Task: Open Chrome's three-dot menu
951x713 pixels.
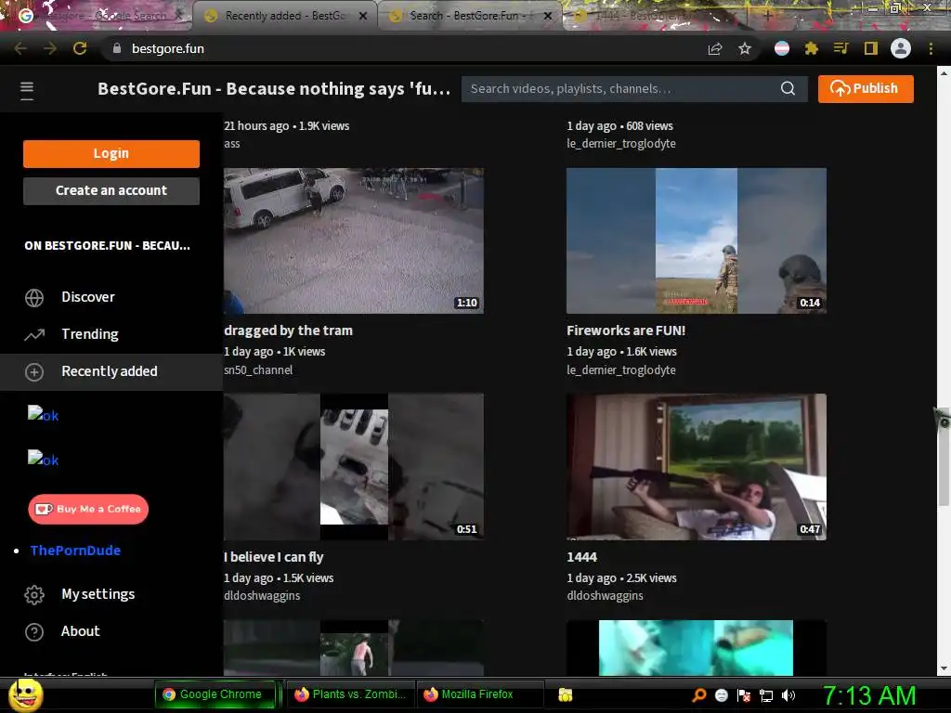Action: coord(931,48)
